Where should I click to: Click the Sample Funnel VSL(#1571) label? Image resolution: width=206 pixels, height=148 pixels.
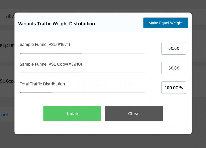click(x=45, y=45)
